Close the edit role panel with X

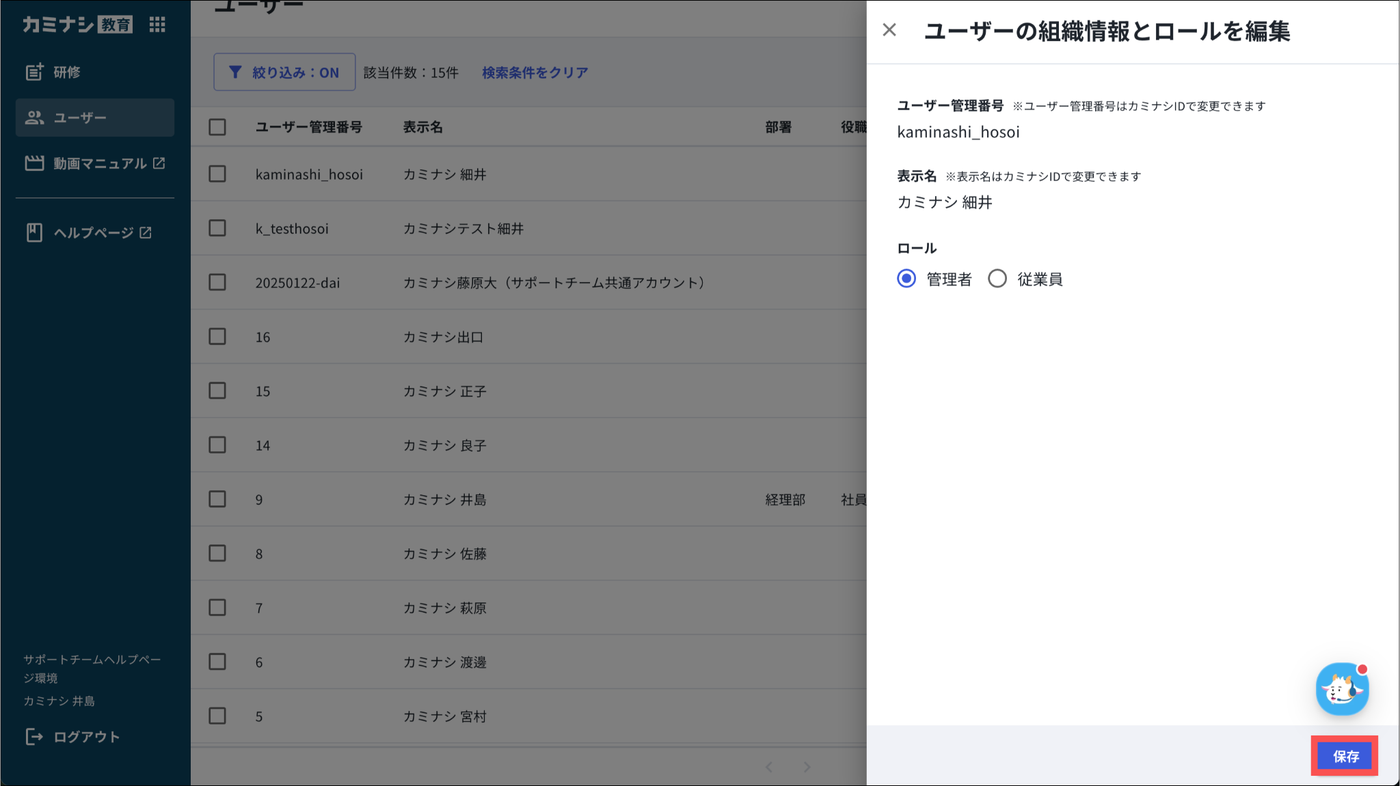point(889,30)
